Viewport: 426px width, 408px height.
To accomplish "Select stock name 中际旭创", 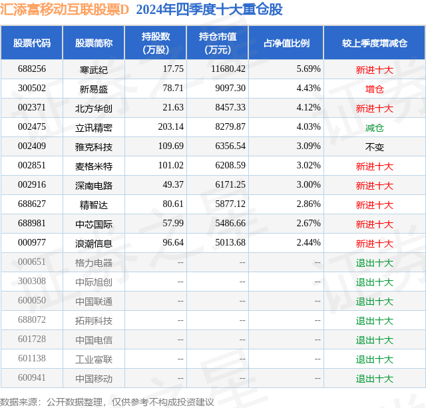I will tap(94, 282).
